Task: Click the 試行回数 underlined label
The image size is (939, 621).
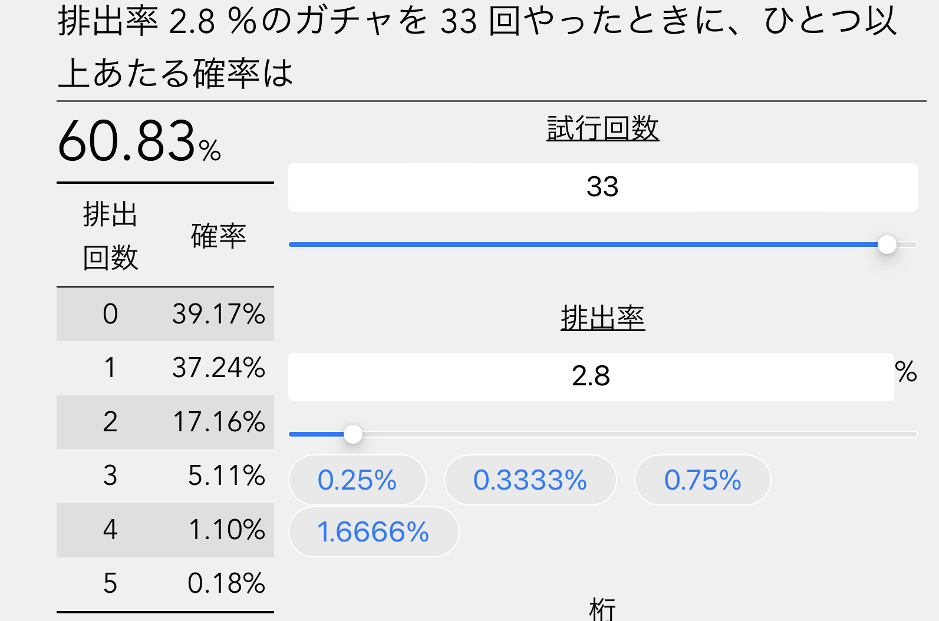Action: point(602,128)
